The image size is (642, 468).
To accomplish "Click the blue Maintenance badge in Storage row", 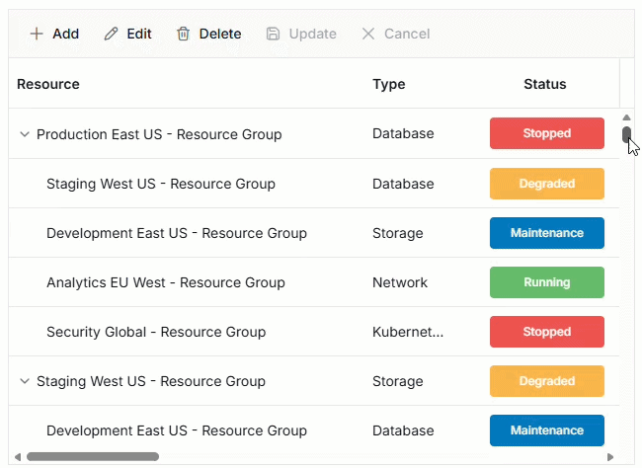I will pos(546,233).
